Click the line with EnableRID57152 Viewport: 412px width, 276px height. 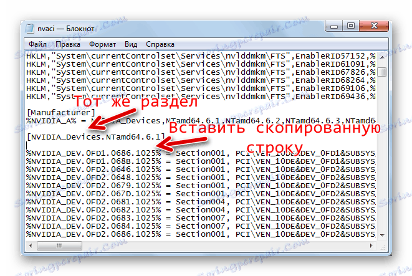[x=201, y=56]
